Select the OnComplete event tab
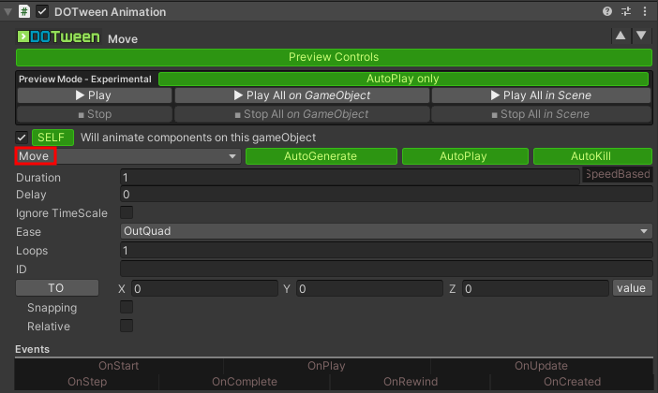Image resolution: width=658 pixels, height=393 pixels. [x=244, y=382]
